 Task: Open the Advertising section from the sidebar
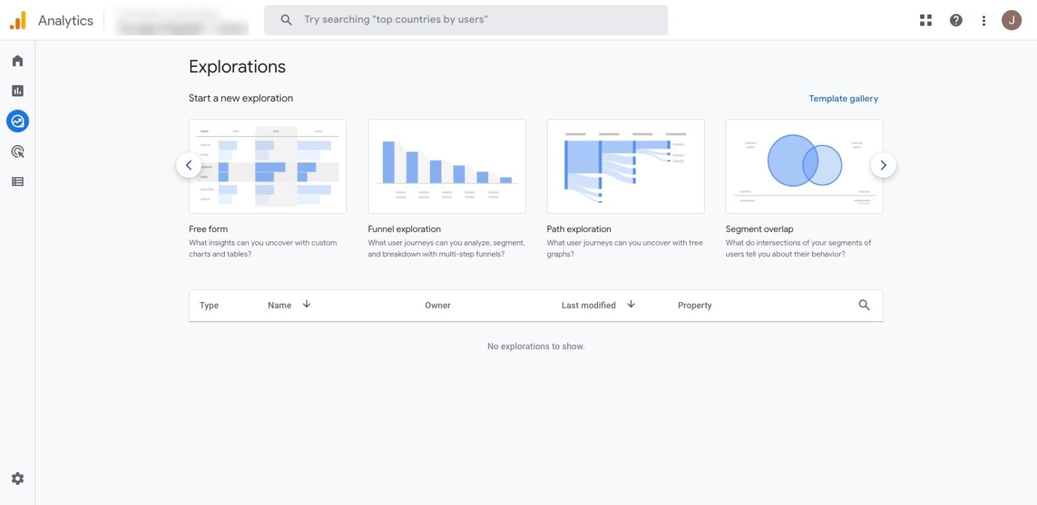tap(17, 151)
